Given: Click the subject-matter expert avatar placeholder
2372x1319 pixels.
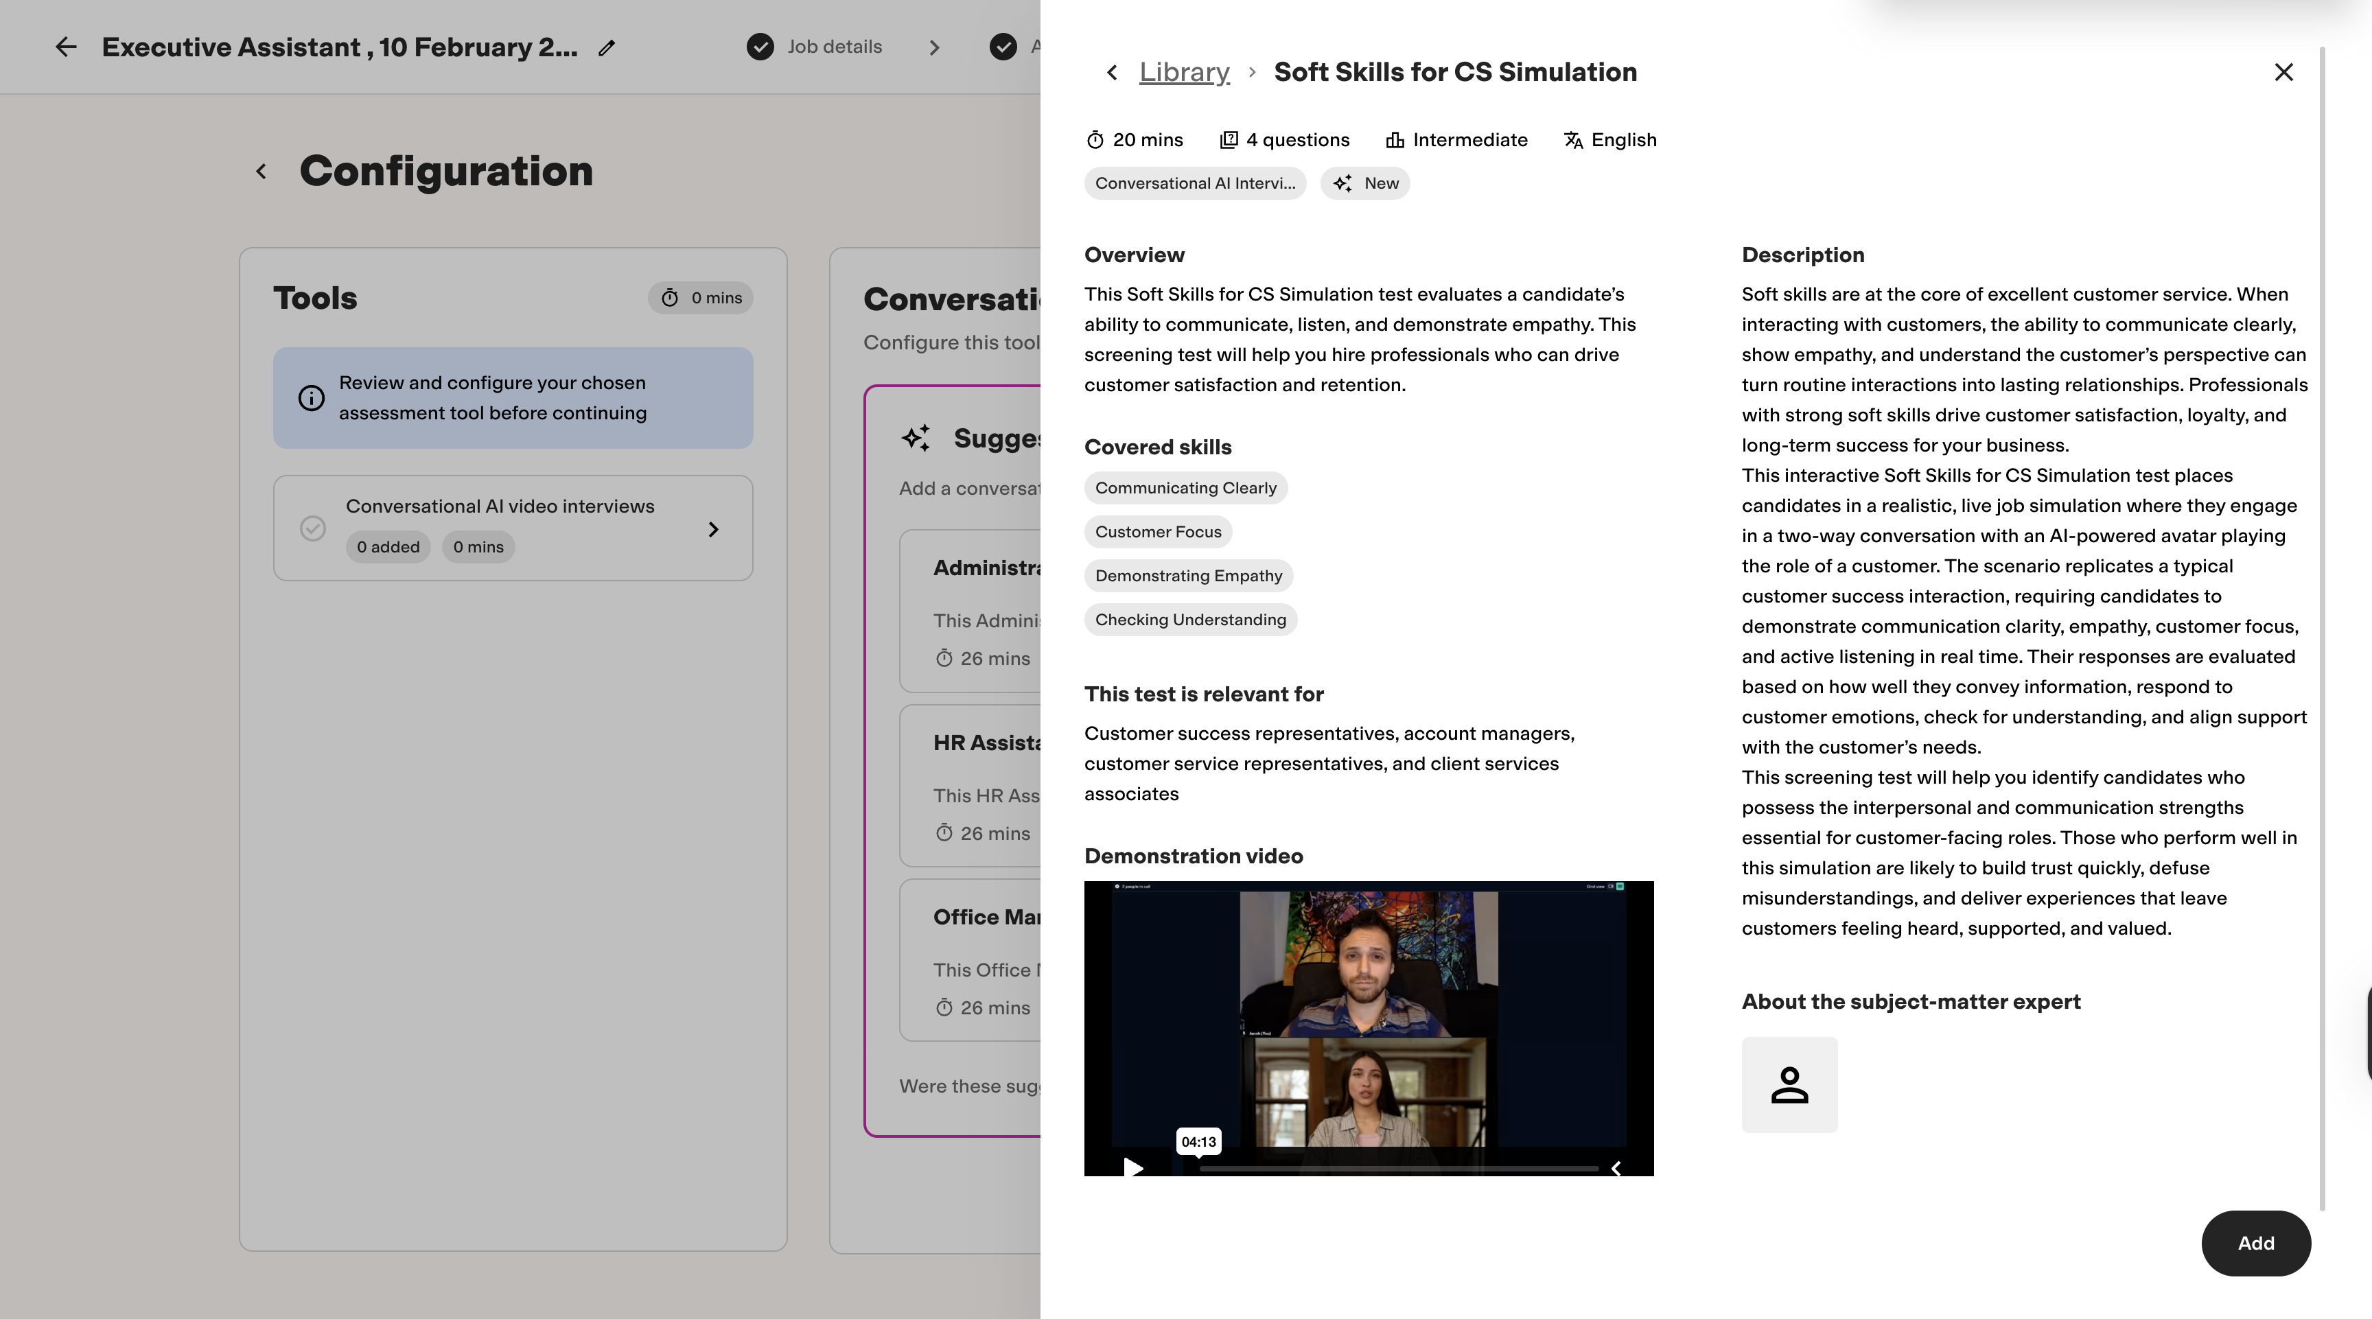Looking at the screenshot, I should coord(1789,1085).
